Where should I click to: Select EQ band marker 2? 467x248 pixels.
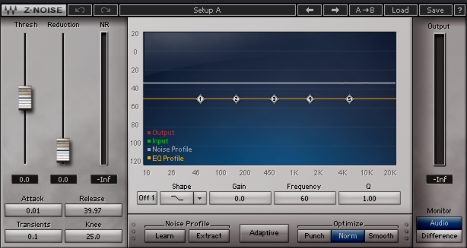pos(236,99)
